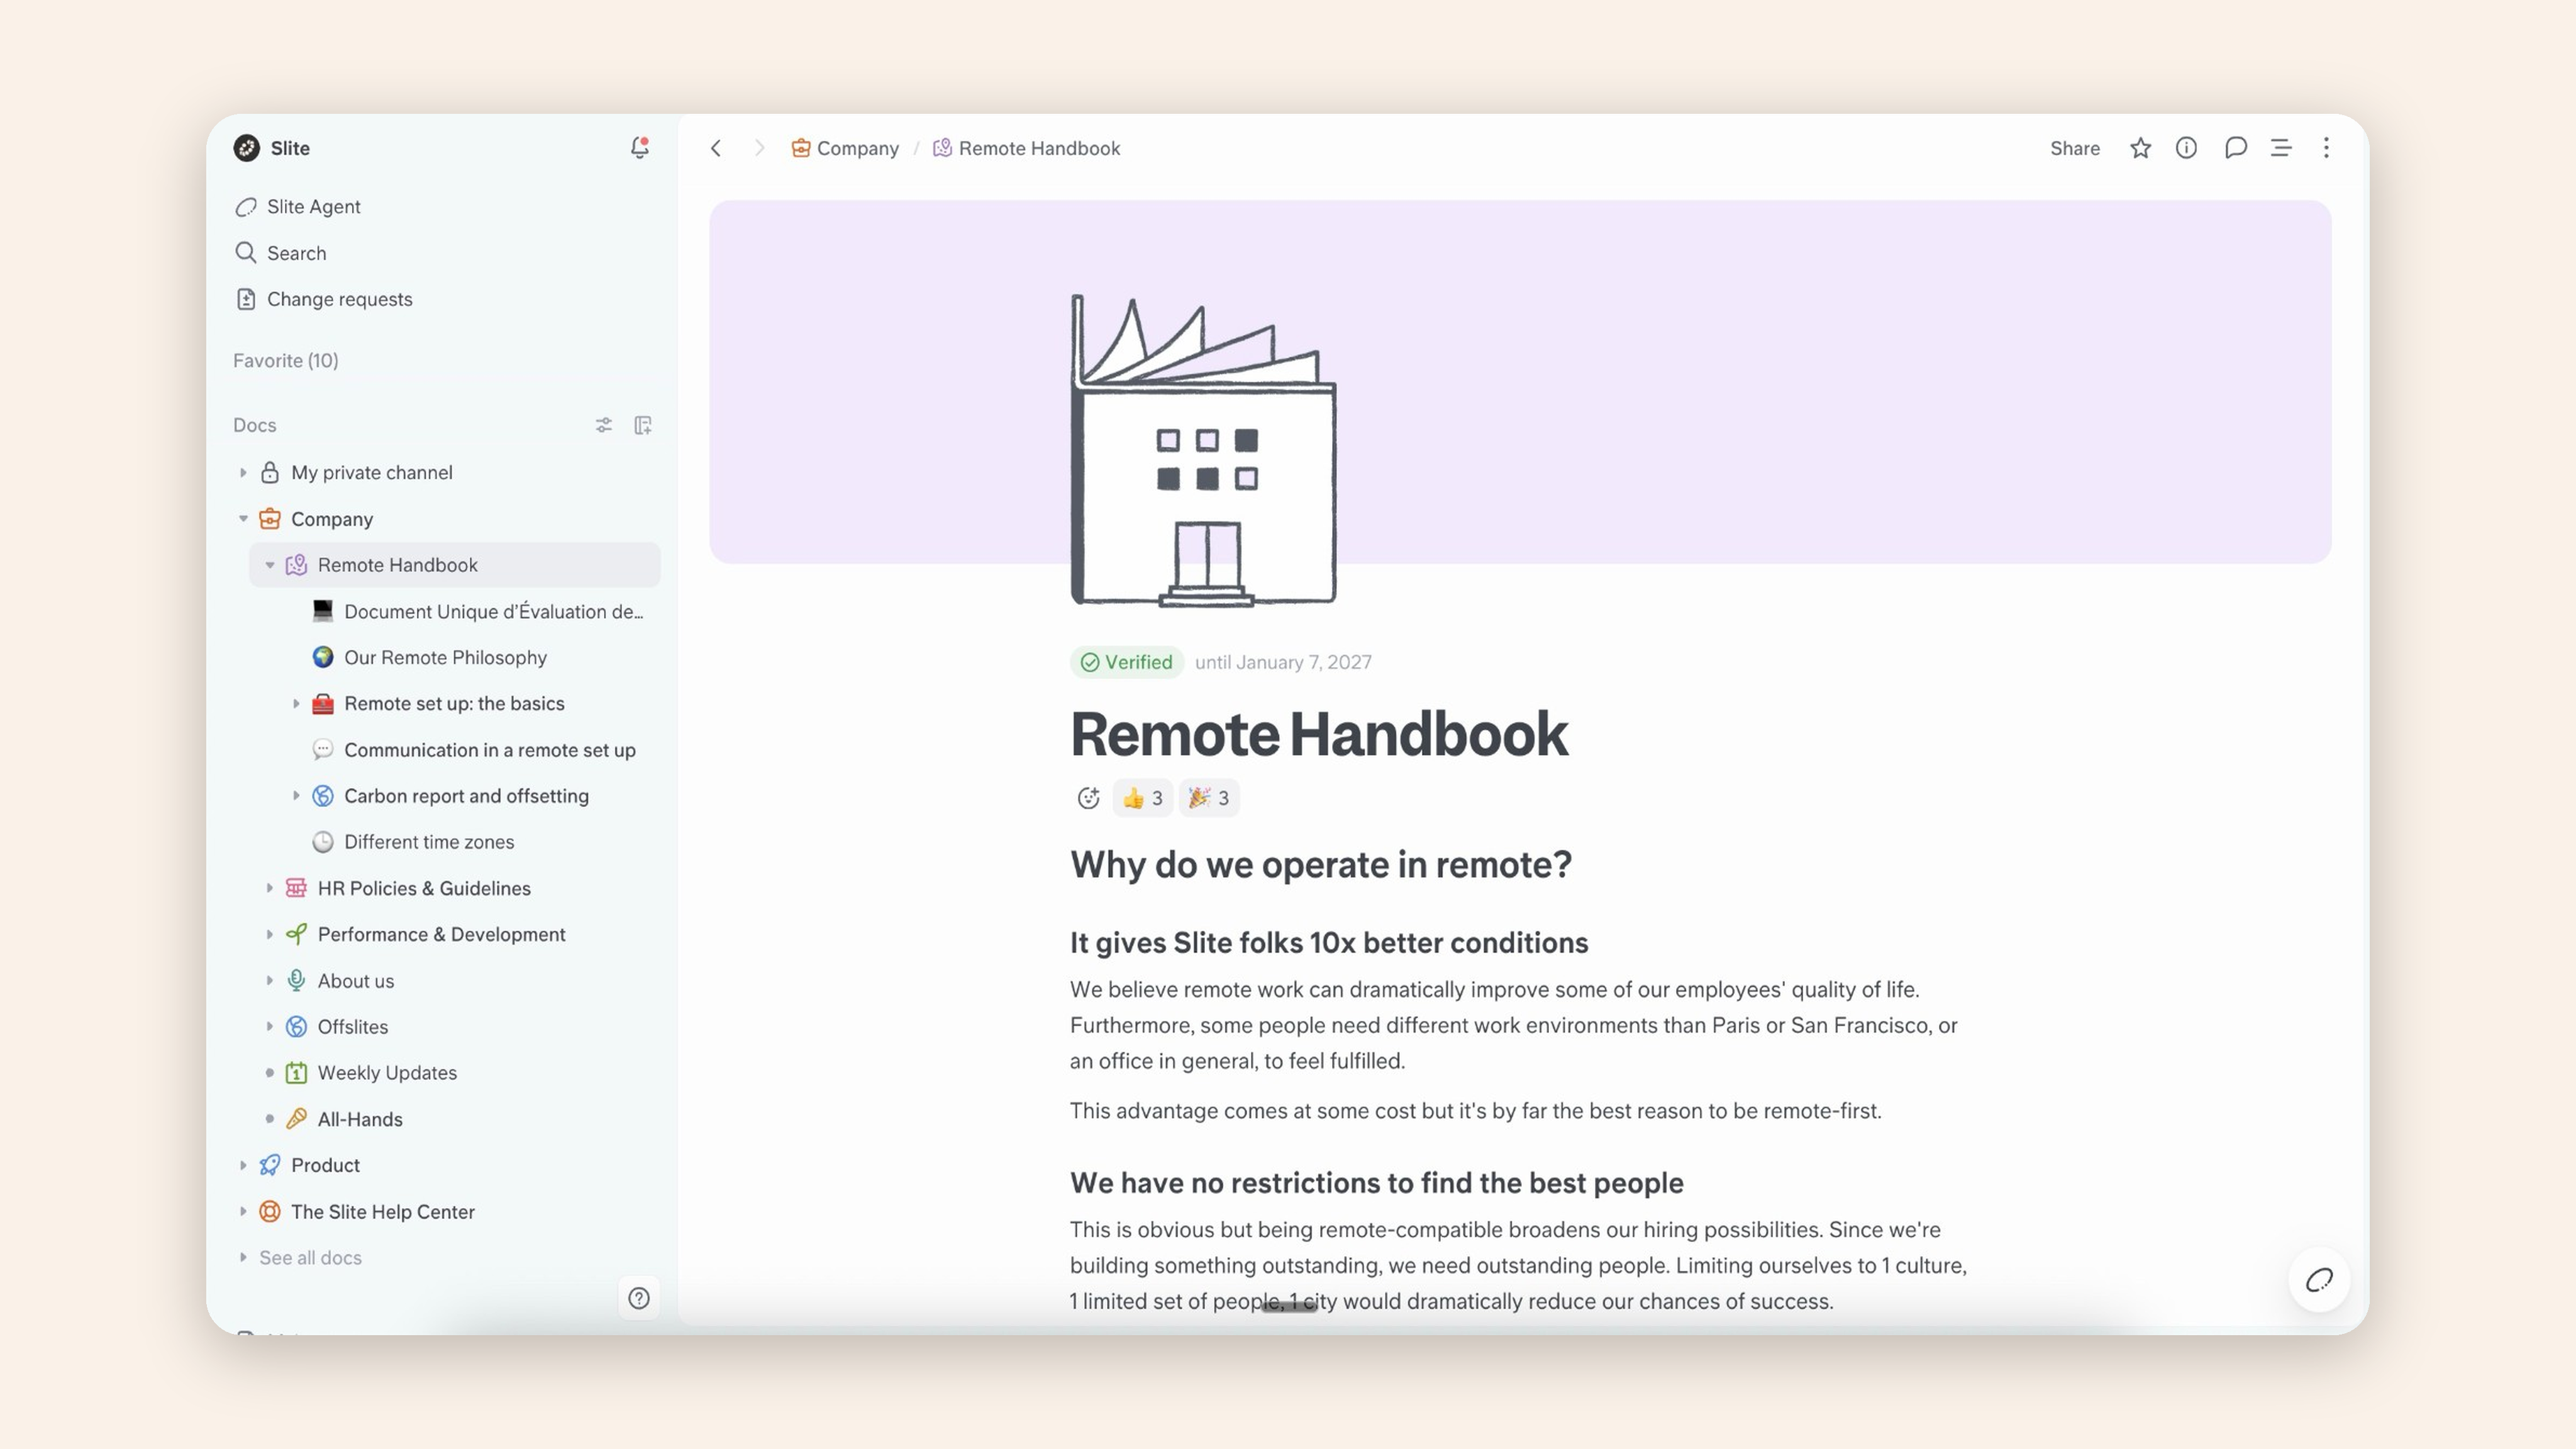Go back with the left arrow
This screenshot has height=1449, width=2576.
point(716,148)
